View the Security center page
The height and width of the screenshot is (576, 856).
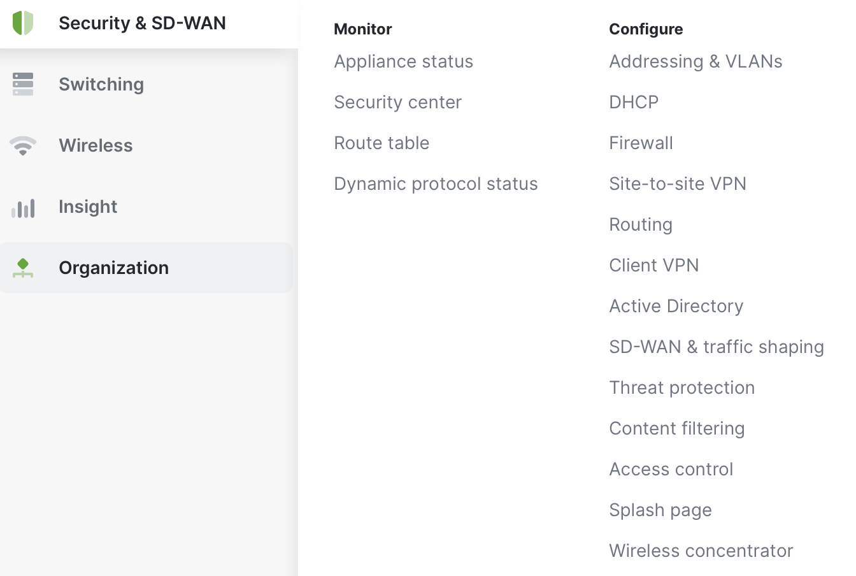coord(397,102)
